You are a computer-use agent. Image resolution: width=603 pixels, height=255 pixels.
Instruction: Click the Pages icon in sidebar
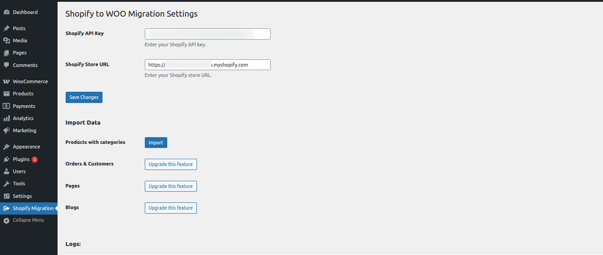coord(6,53)
